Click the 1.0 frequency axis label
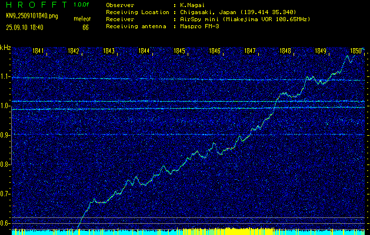The width and height of the screenshot is (370, 235). point(5,106)
